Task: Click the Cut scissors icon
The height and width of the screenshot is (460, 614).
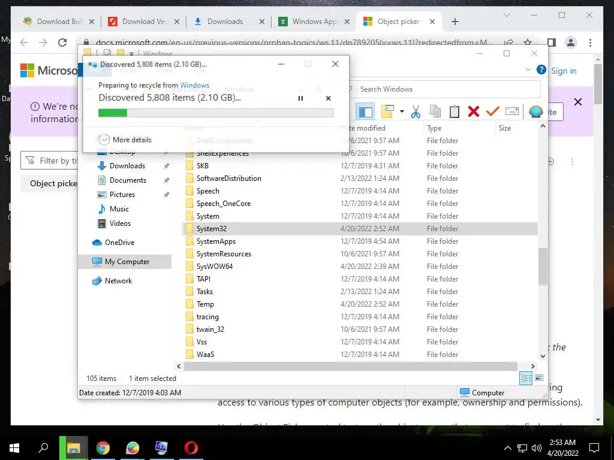Action: (x=416, y=112)
